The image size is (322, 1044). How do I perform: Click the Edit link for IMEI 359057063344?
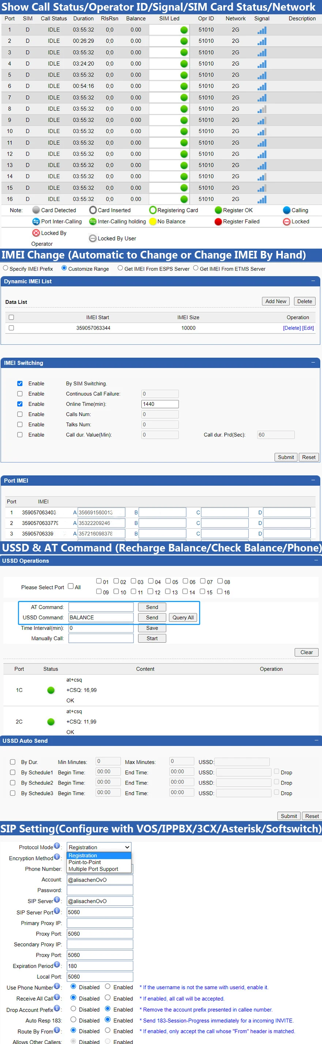pos(308,328)
